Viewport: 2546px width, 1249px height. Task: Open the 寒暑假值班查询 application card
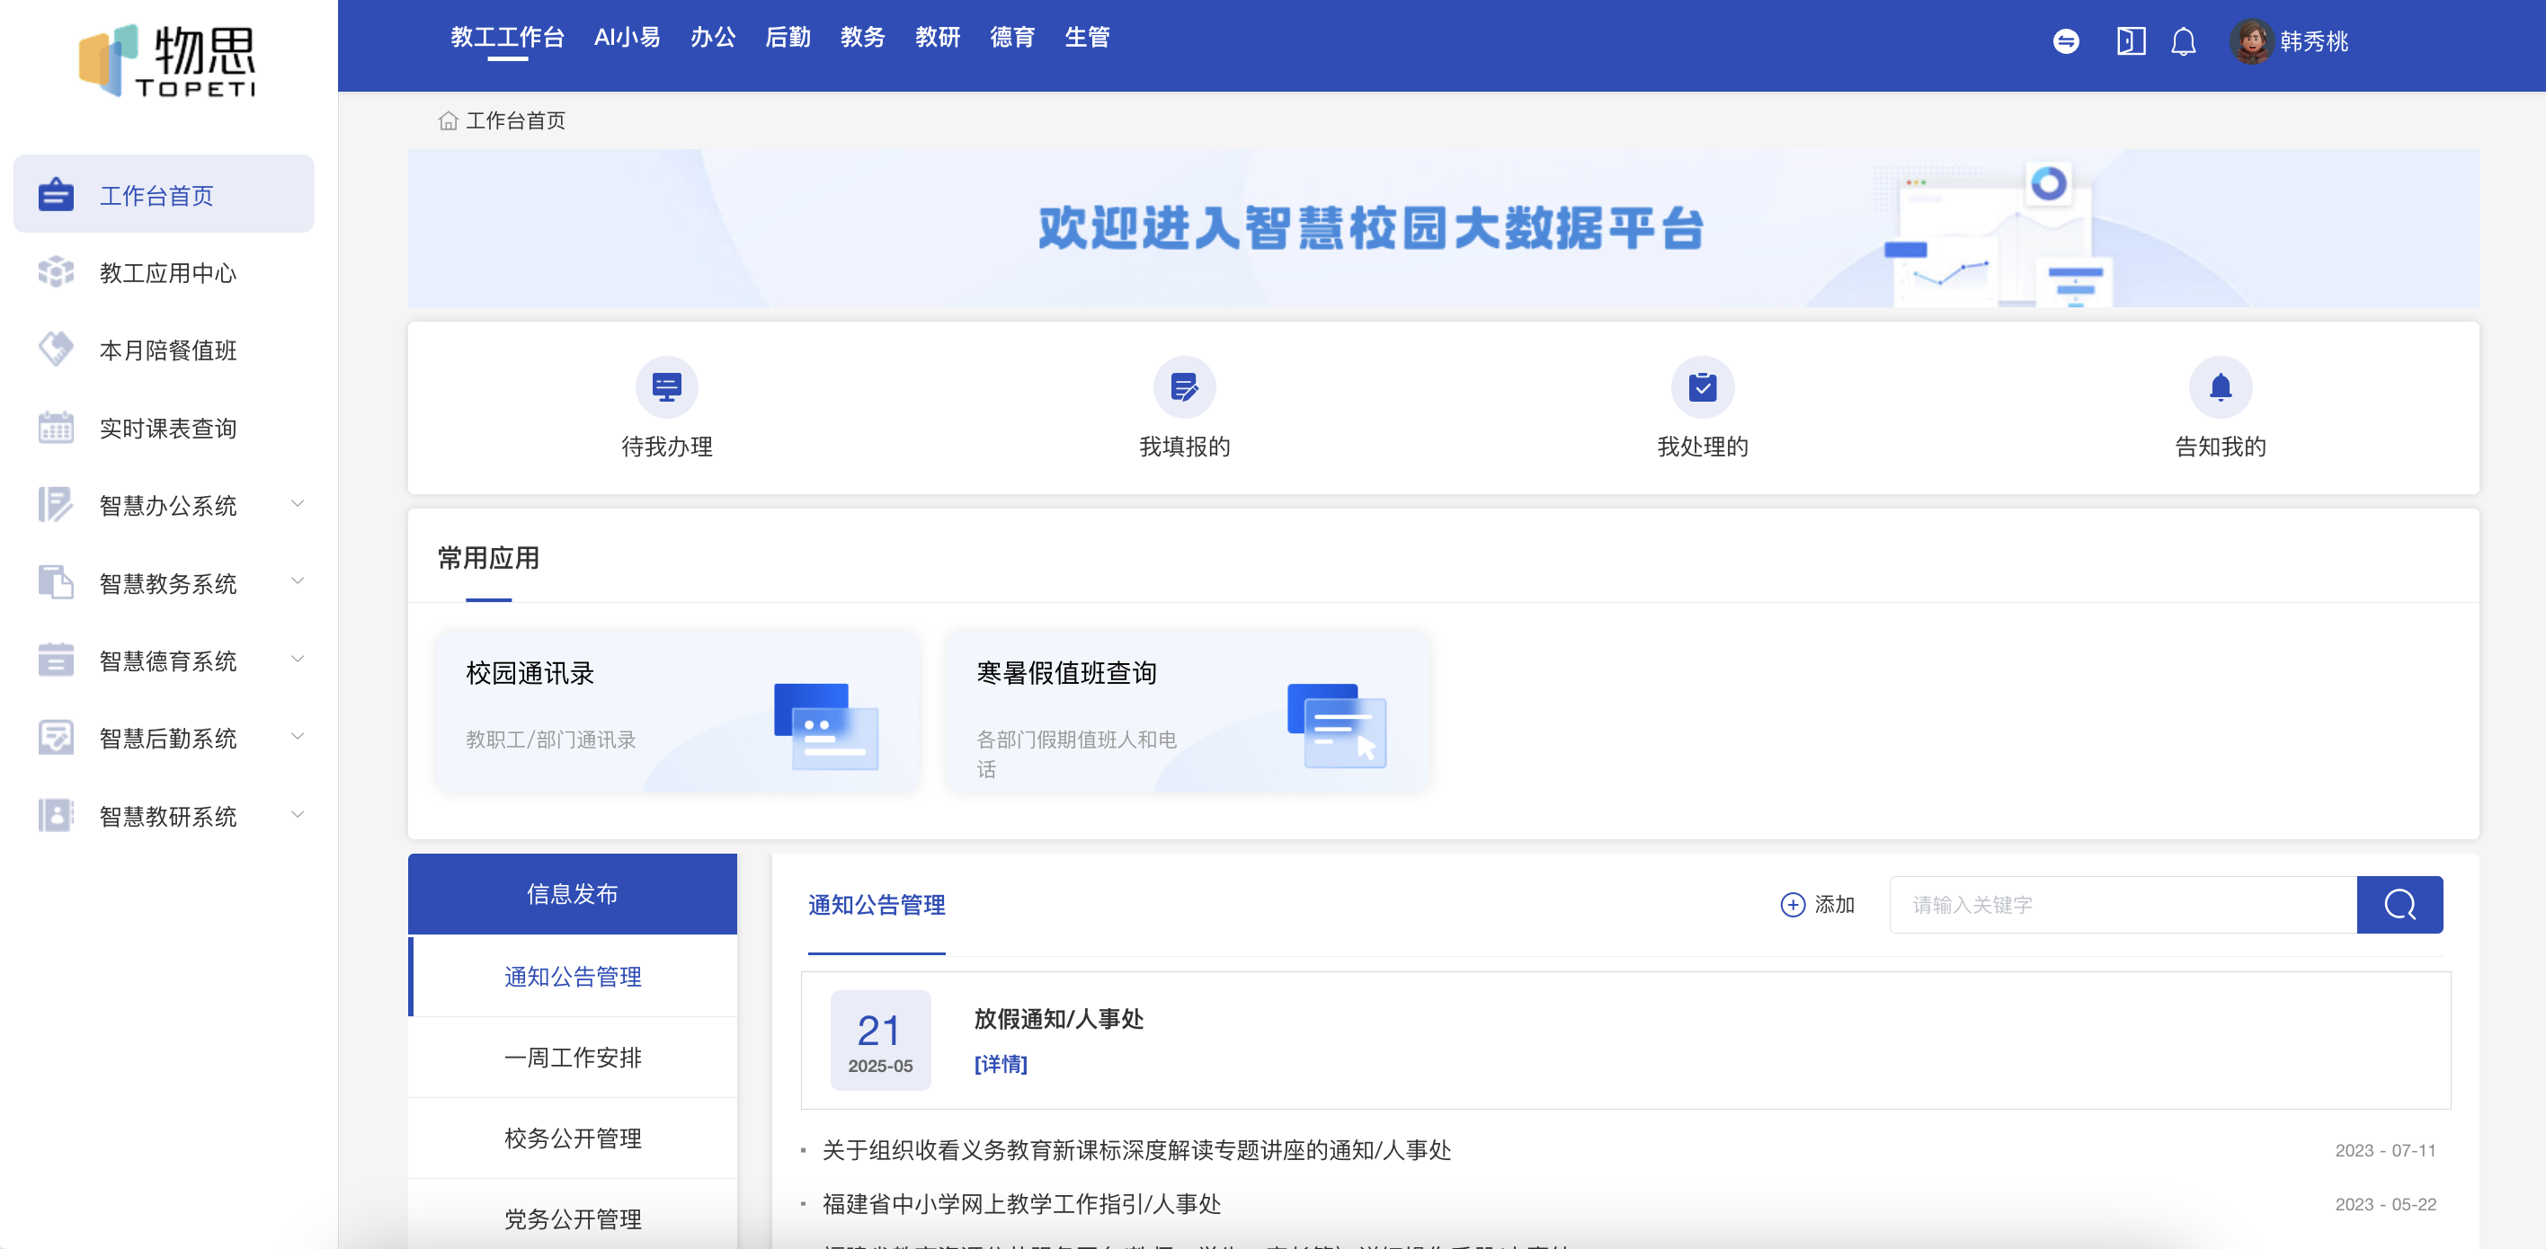click(1186, 711)
